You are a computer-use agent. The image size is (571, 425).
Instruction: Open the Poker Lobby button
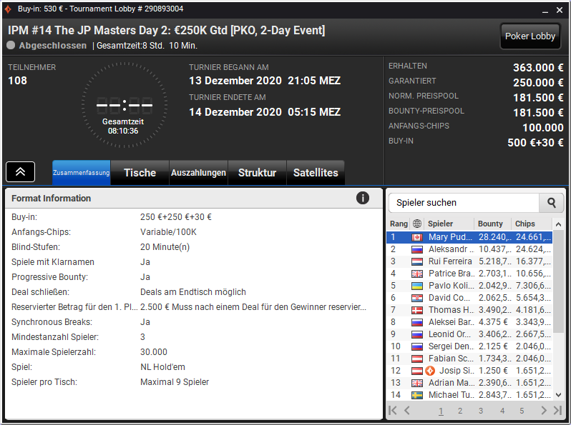click(530, 36)
